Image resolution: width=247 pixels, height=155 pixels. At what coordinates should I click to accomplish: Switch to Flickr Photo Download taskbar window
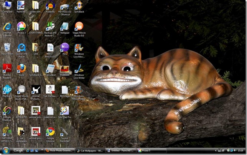pyautogui.click(x=59, y=150)
